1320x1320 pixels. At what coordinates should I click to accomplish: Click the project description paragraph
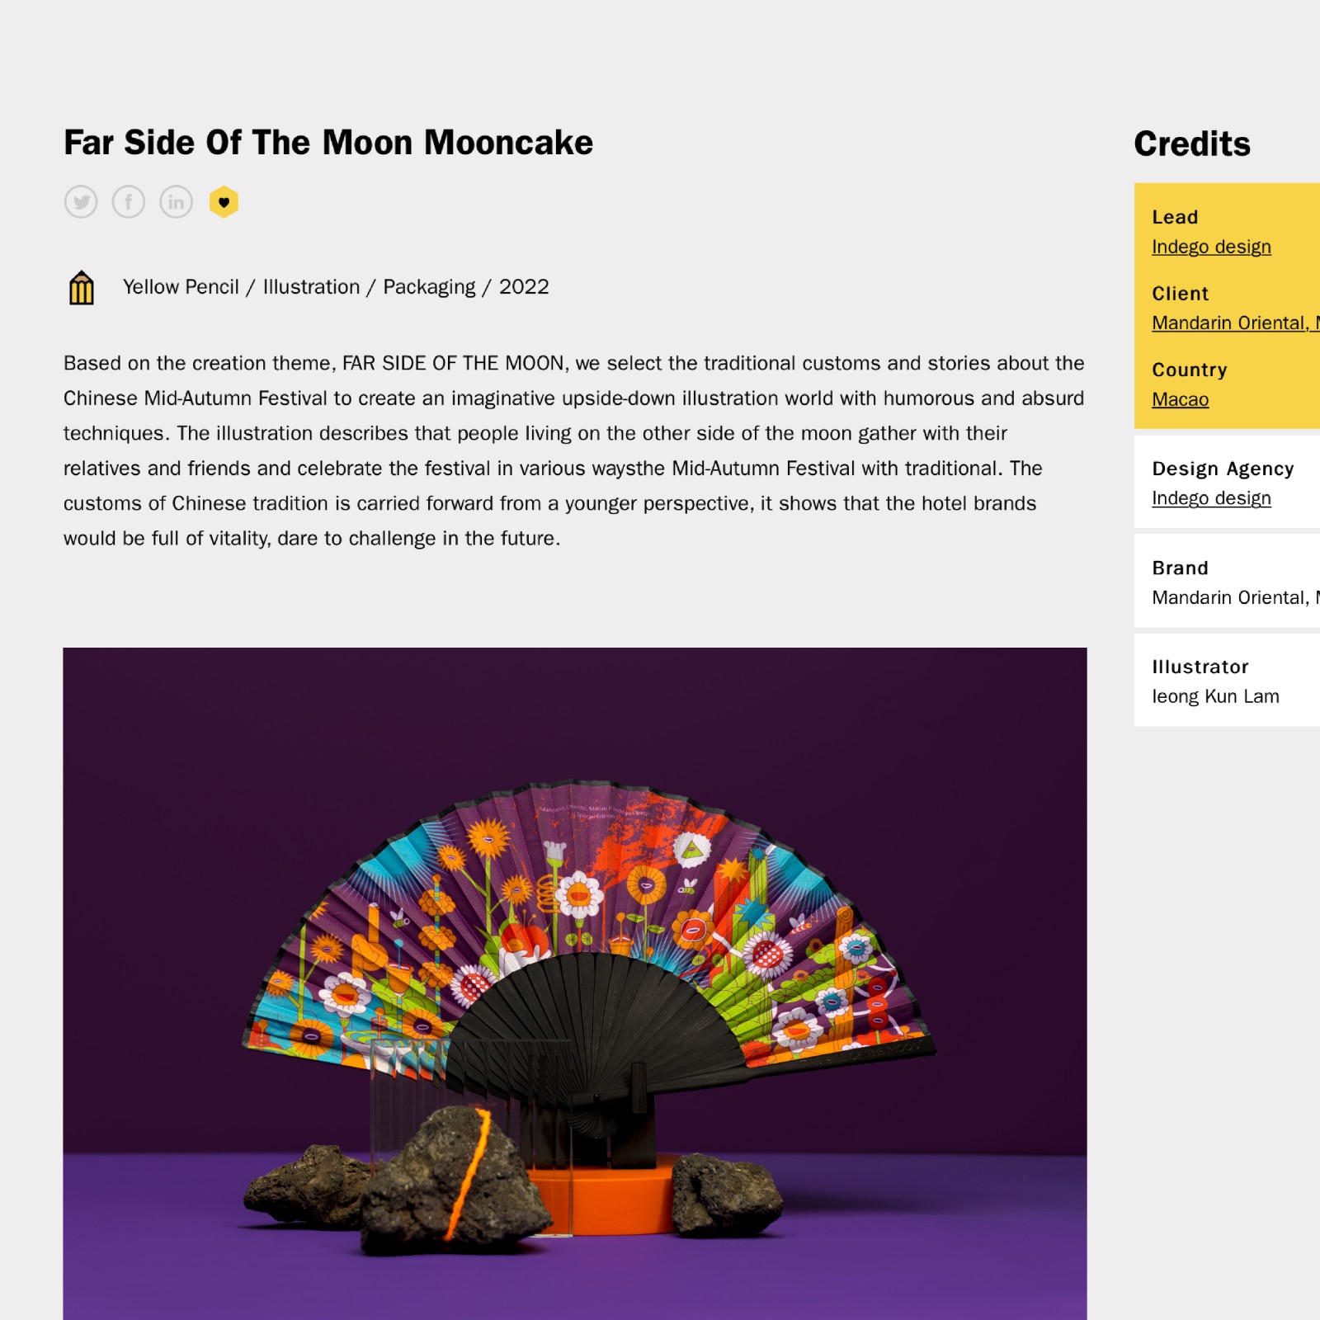574,450
